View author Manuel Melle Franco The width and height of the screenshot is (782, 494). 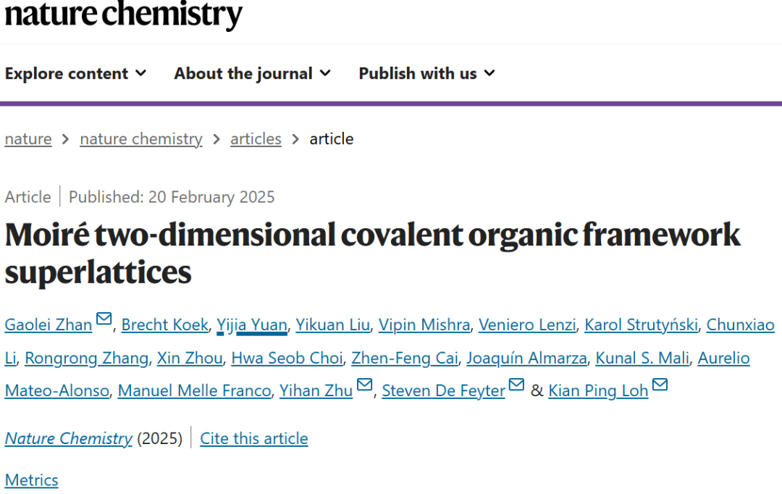click(194, 390)
